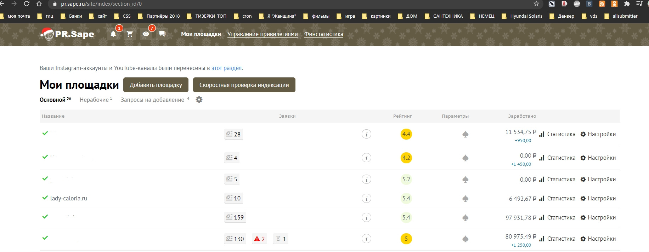649x252 pixels.
Task: Open the Запросы на добавление tab
Action: [152, 100]
